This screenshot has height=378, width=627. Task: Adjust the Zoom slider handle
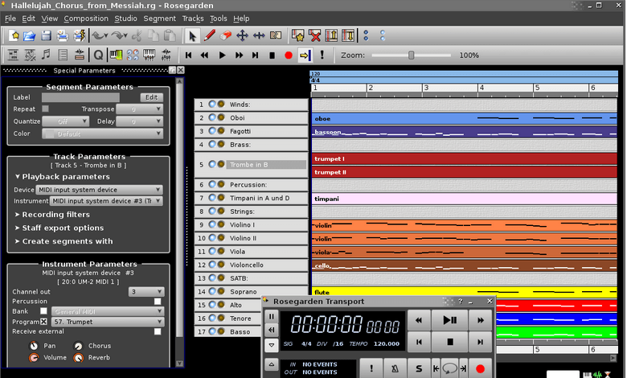point(411,55)
